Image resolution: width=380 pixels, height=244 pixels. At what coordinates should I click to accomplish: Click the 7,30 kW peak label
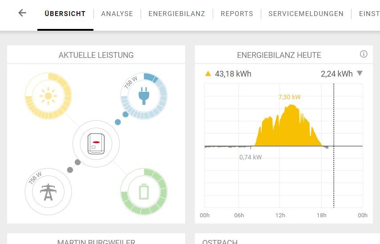pos(289,97)
